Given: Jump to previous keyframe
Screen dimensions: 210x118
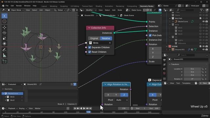Looking at the screenshot, I should coord(78,108).
